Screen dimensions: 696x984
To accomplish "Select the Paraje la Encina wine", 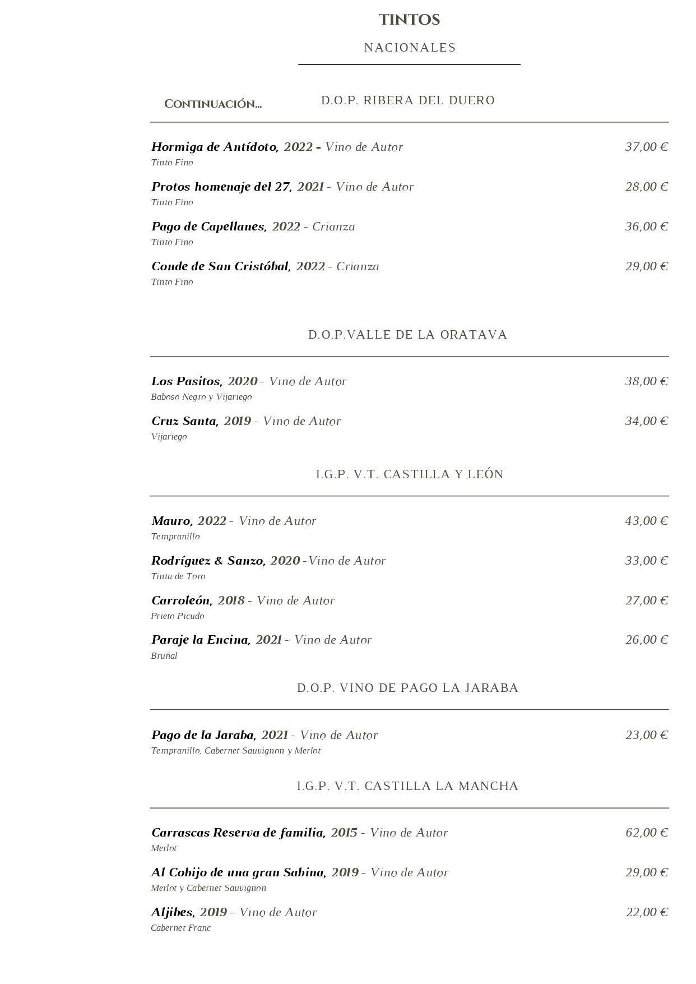I will coord(201,640).
